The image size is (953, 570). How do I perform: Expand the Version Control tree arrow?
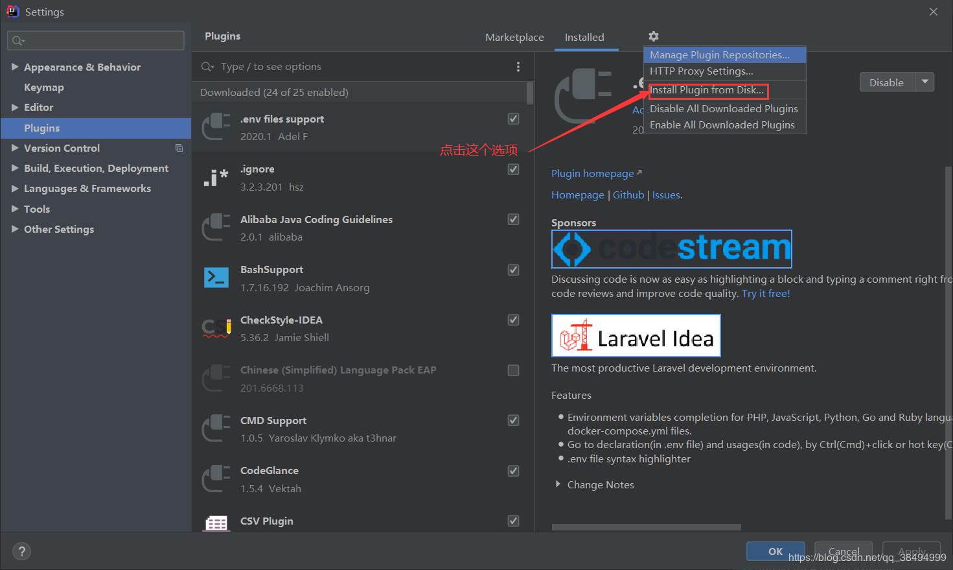(15, 148)
